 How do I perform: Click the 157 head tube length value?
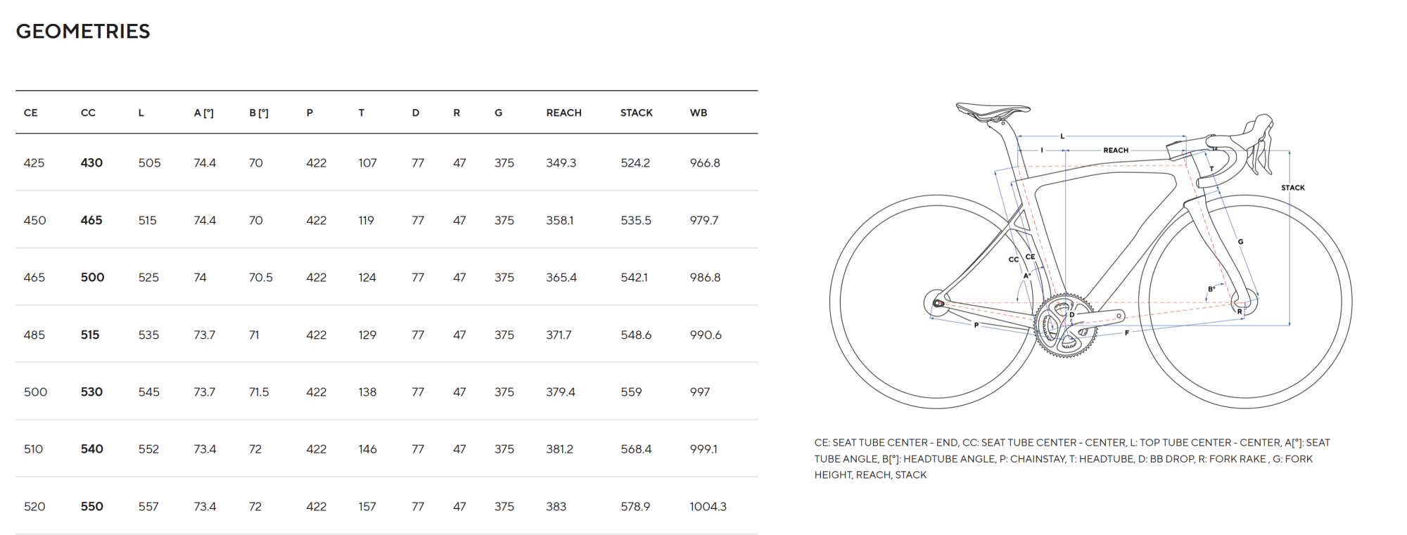pyautogui.click(x=367, y=506)
